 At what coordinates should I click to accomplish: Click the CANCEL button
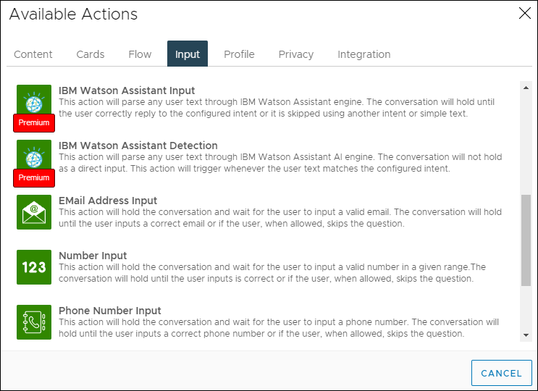pos(502,373)
